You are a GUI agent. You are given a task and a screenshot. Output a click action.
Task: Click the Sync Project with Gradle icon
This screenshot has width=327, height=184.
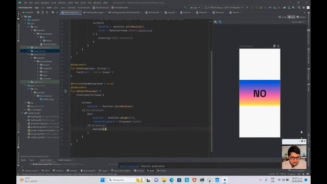point(285,8)
